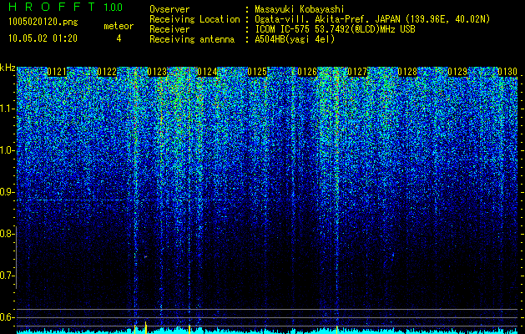Click the observer name Masayuki Kobayashi
This screenshot has height=334, width=525.
[299, 9]
